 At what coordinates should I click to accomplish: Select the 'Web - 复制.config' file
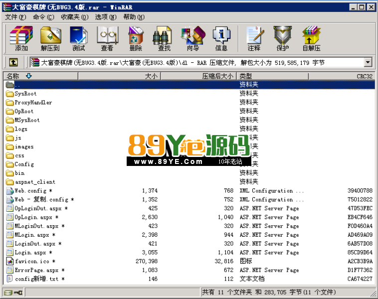click(x=189, y=199)
